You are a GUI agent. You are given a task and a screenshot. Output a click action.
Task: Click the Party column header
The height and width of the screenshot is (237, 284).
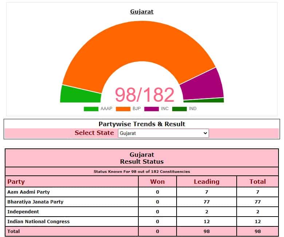[x=16, y=182]
